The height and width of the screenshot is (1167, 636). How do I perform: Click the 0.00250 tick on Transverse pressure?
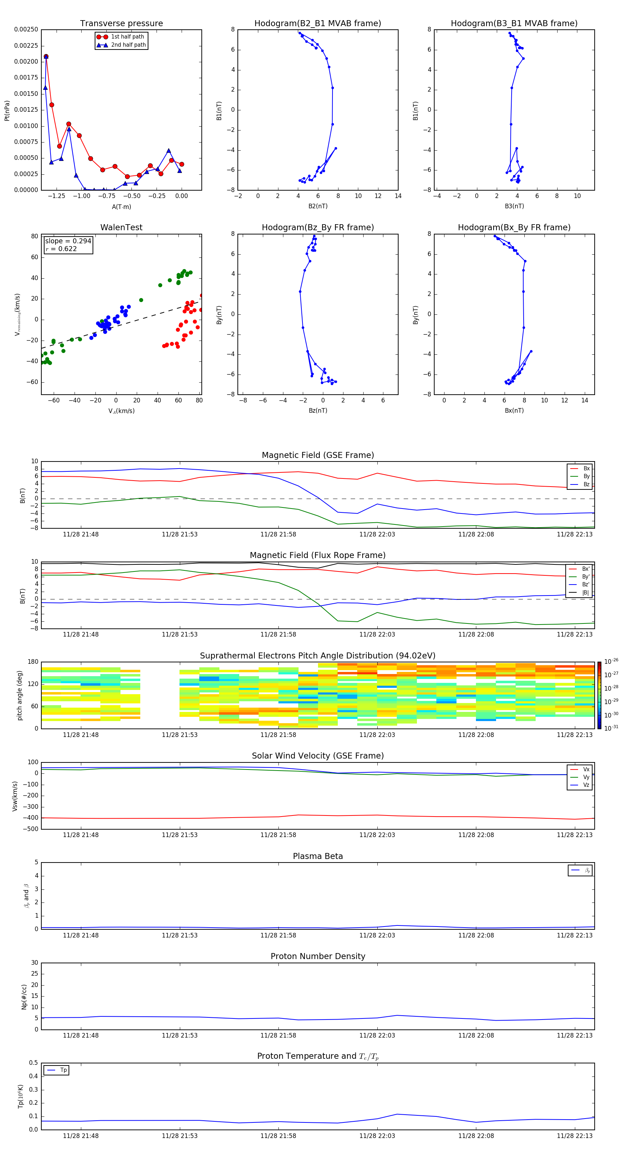pyautogui.click(x=26, y=29)
